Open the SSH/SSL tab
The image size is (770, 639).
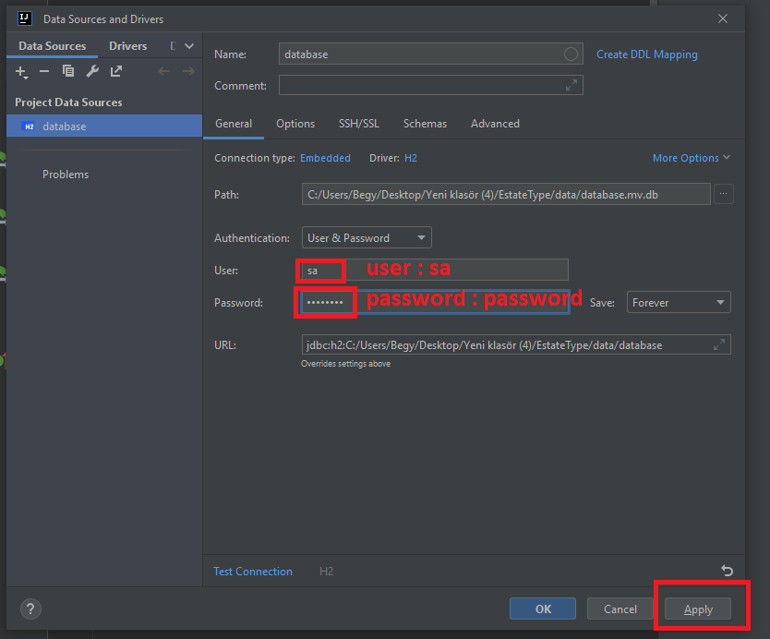tap(359, 124)
